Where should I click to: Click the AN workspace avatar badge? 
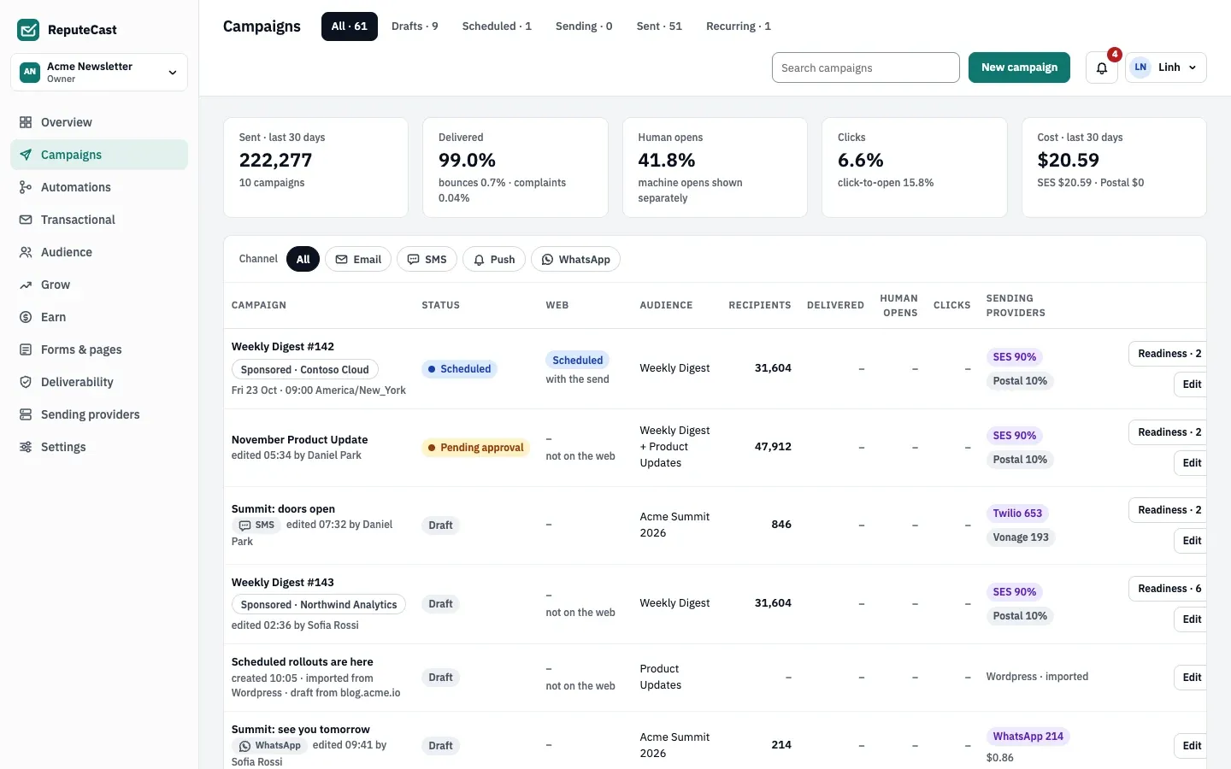pyautogui.click(x=30, y=72)
